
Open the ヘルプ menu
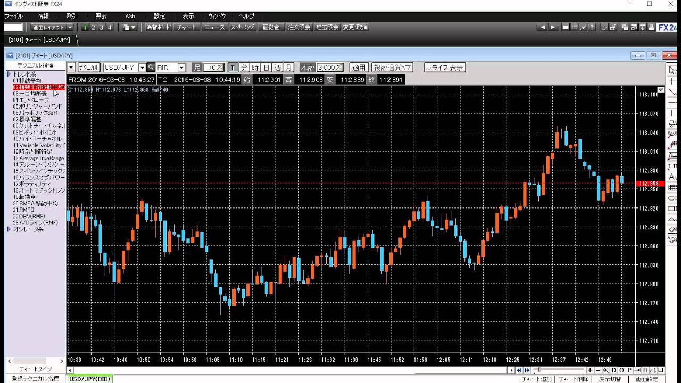pos(246,16)
